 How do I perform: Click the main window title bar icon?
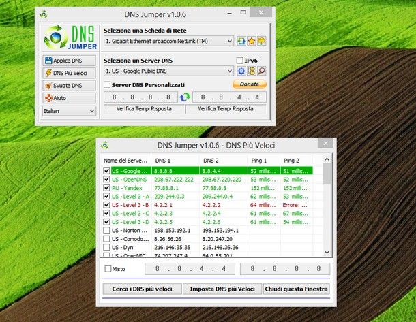[x=44, y=14]
